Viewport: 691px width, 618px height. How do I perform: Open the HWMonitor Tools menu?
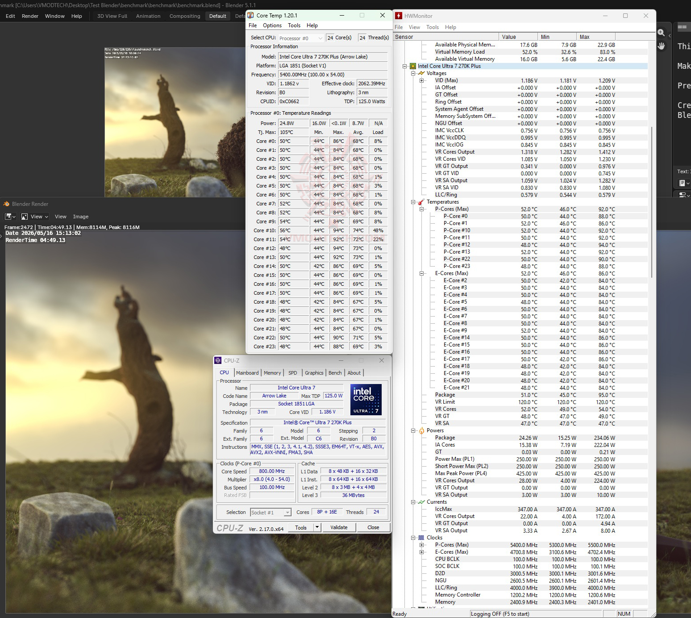(433, 27)
